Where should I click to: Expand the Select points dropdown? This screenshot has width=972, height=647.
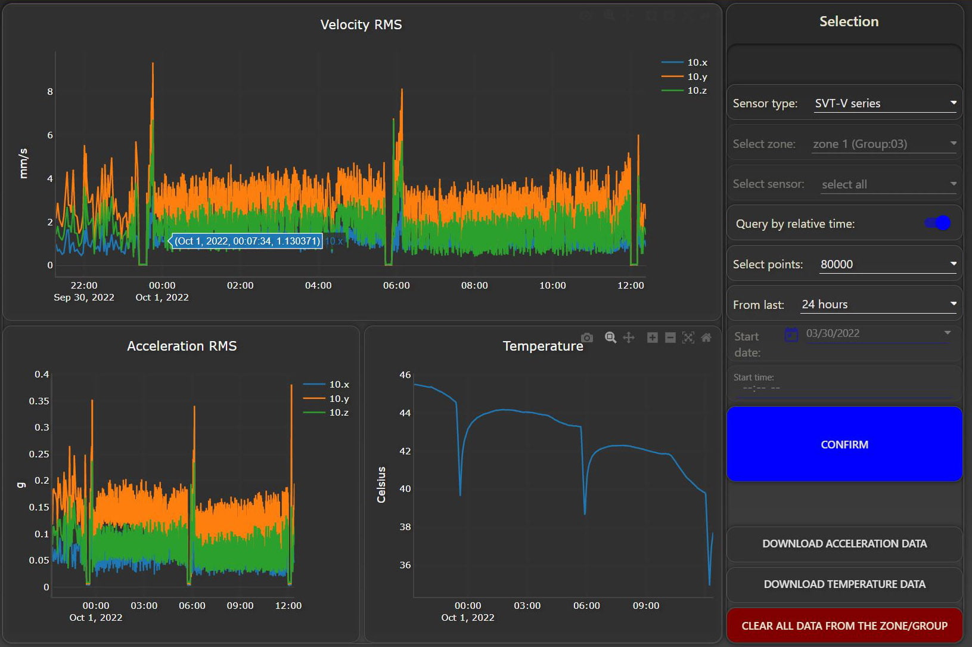tap(888, 264)
